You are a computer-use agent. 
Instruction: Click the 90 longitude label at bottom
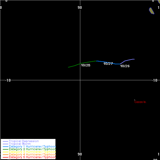(80, 154)
